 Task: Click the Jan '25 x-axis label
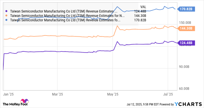tap(8, 94)
